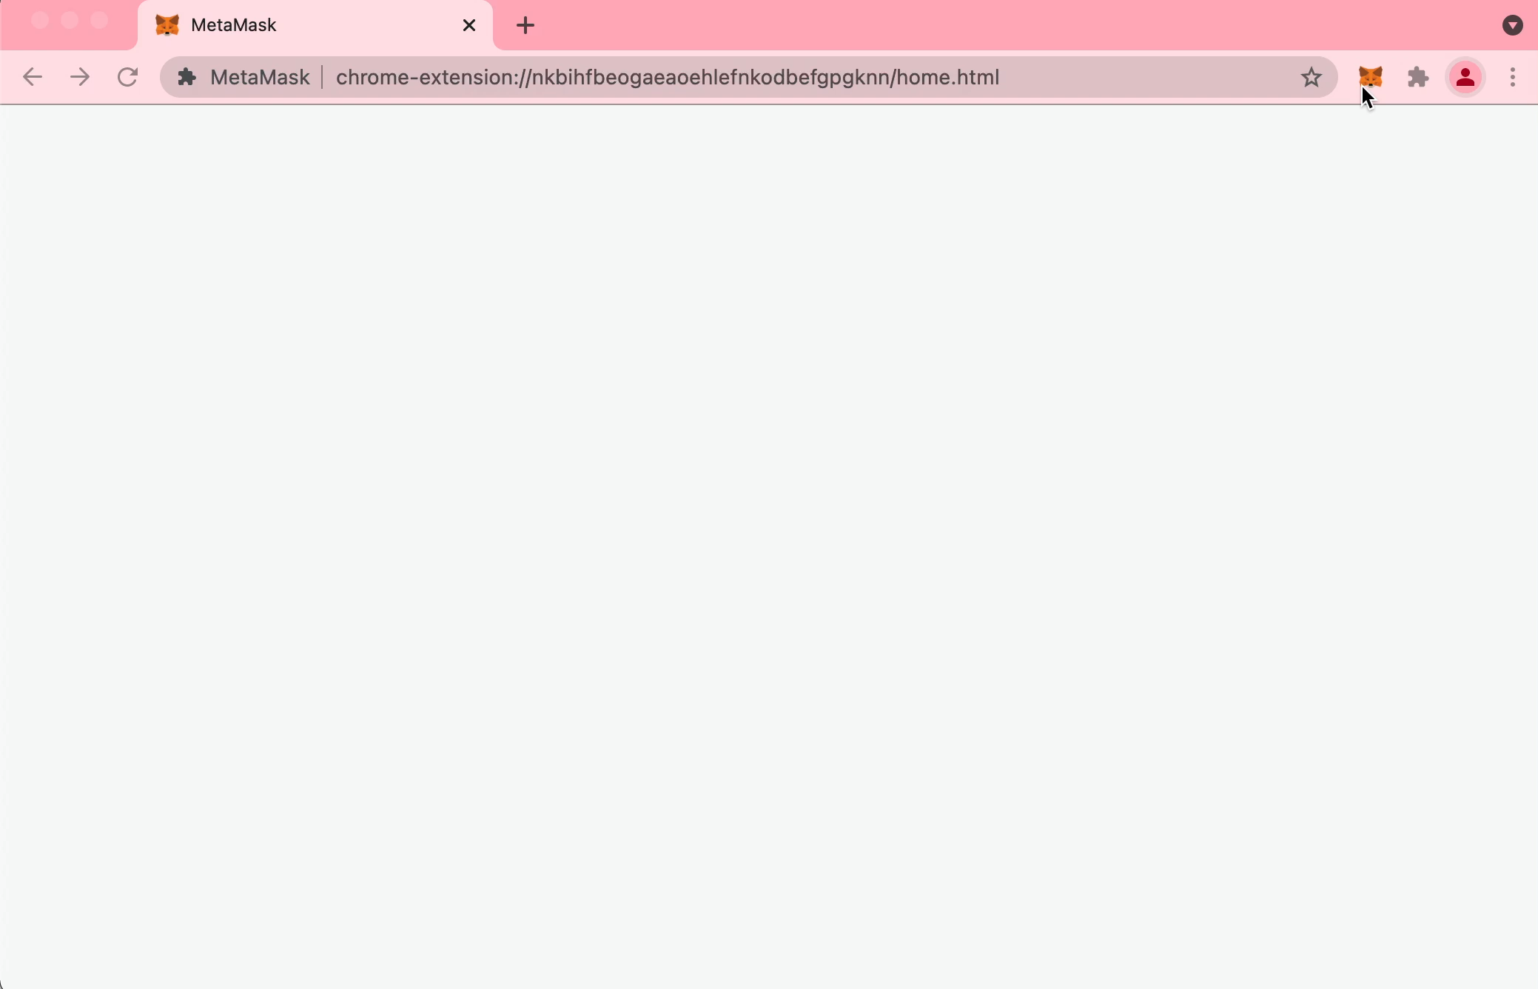Maximize the window with the third traffic-light button
Image resolution: width=1538 pixels, height=989 pixels.
pos(99,21)
